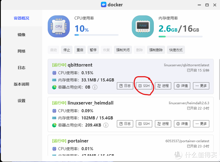Click info icon beside heimdall 容器占用空间 209.4KB
This screenshot has width=220, height=162.
106,125
